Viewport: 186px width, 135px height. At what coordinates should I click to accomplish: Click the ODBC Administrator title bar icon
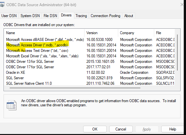(2, 5)
